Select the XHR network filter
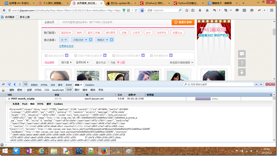The image size is (277, 156). (x=69, y=90)
